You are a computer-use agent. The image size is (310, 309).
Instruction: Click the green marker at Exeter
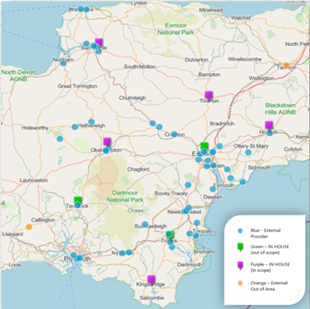click(204, 147)
